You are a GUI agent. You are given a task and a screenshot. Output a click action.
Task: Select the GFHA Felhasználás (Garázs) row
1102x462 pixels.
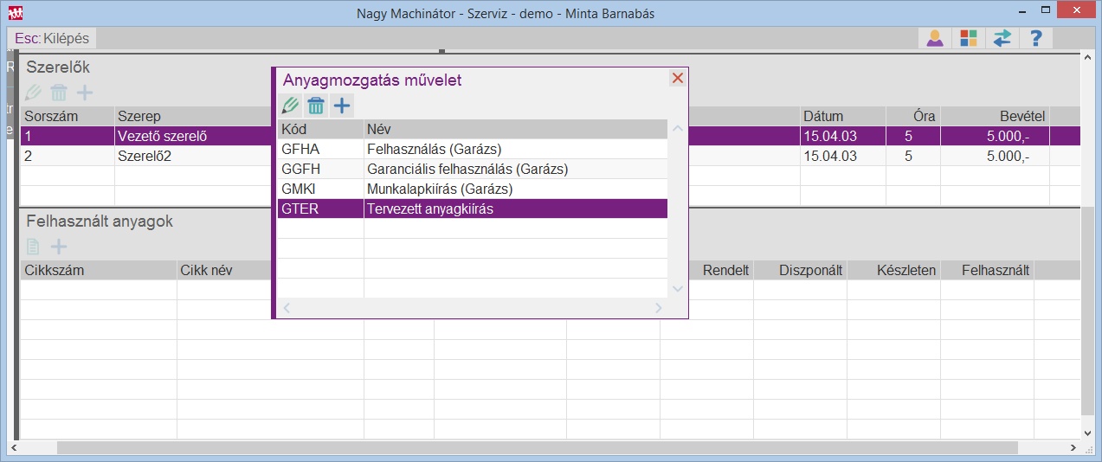coord(473,149)
